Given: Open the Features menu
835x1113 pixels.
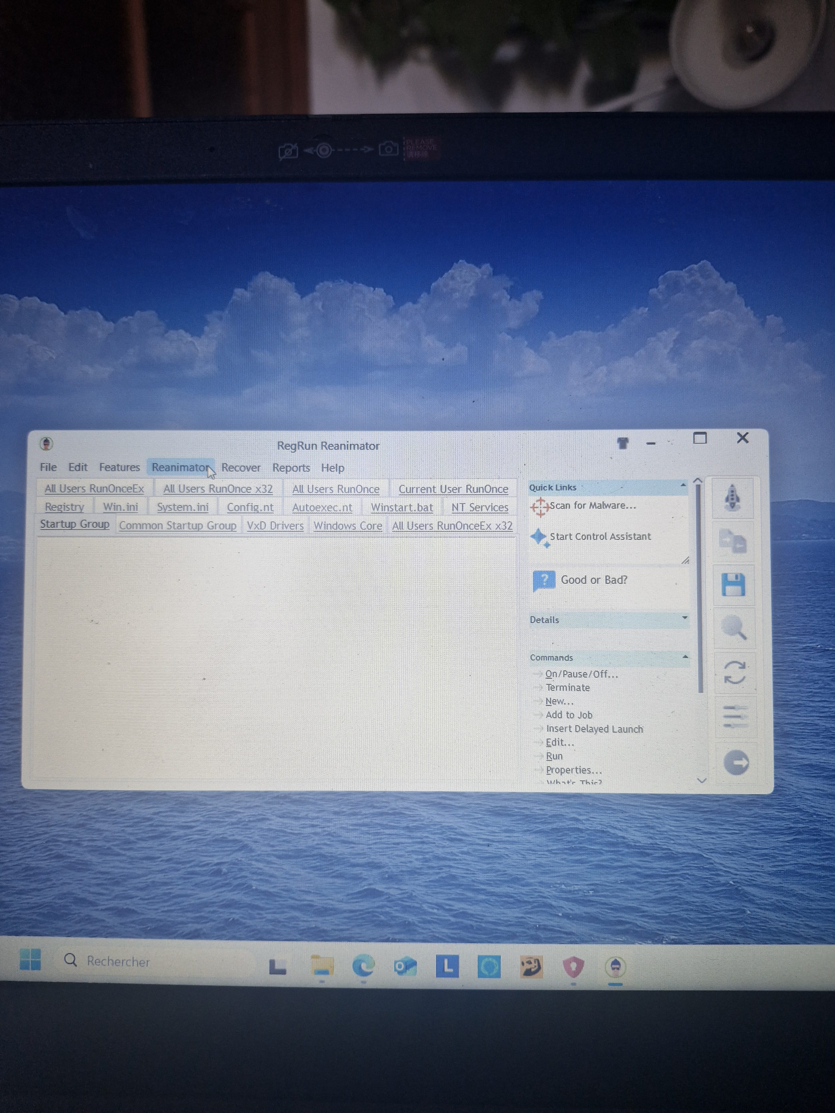Looking at the screenshot, I should click(119, 467).
